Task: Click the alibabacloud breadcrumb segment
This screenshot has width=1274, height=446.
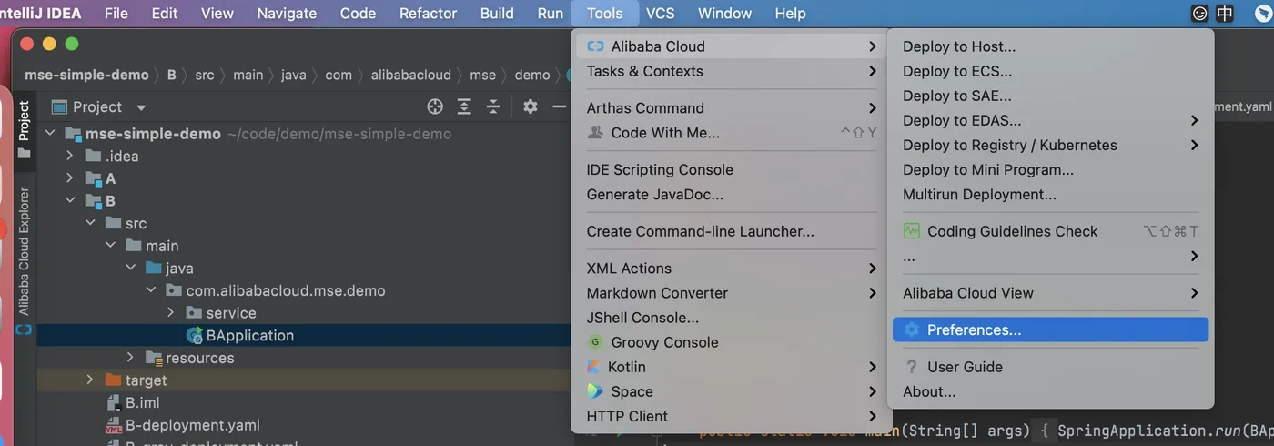Action: pyautogui.click(x=411, y=75)
